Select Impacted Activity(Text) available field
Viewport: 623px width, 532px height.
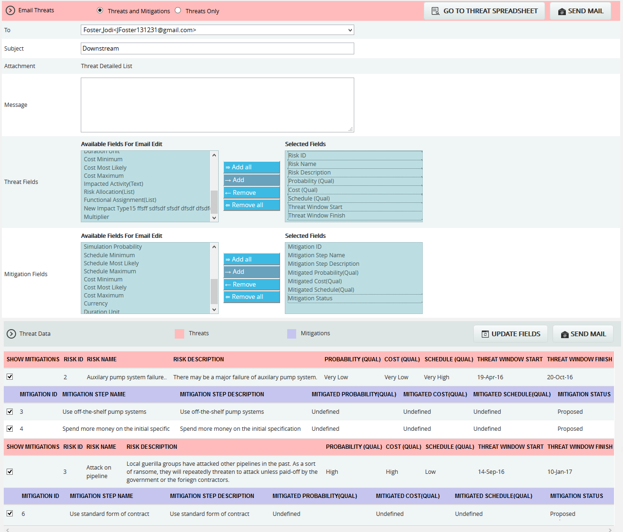[x=113, y=184]
